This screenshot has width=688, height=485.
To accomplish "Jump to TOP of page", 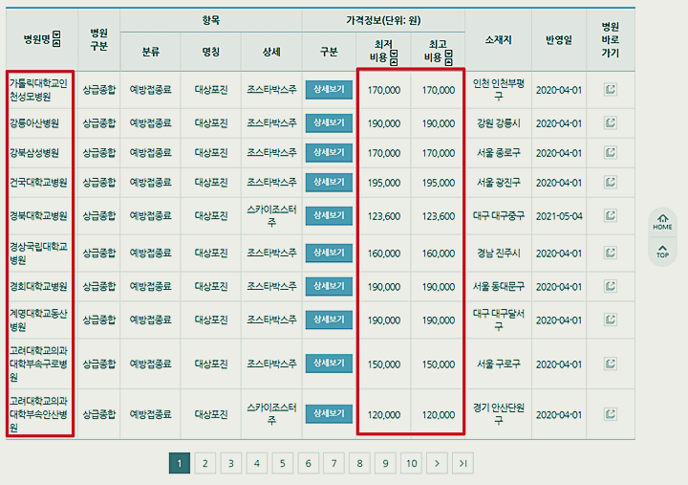I will coord(662,252).
